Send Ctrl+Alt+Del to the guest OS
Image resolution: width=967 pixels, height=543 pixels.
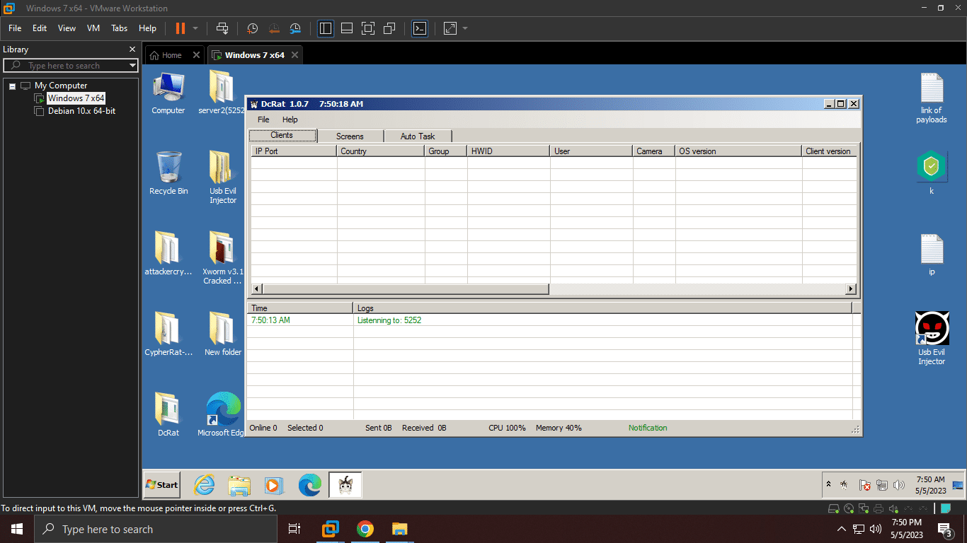222,28
